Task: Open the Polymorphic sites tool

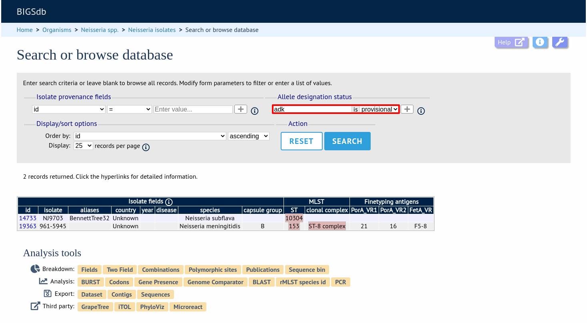Action: [x=213, y=270]
